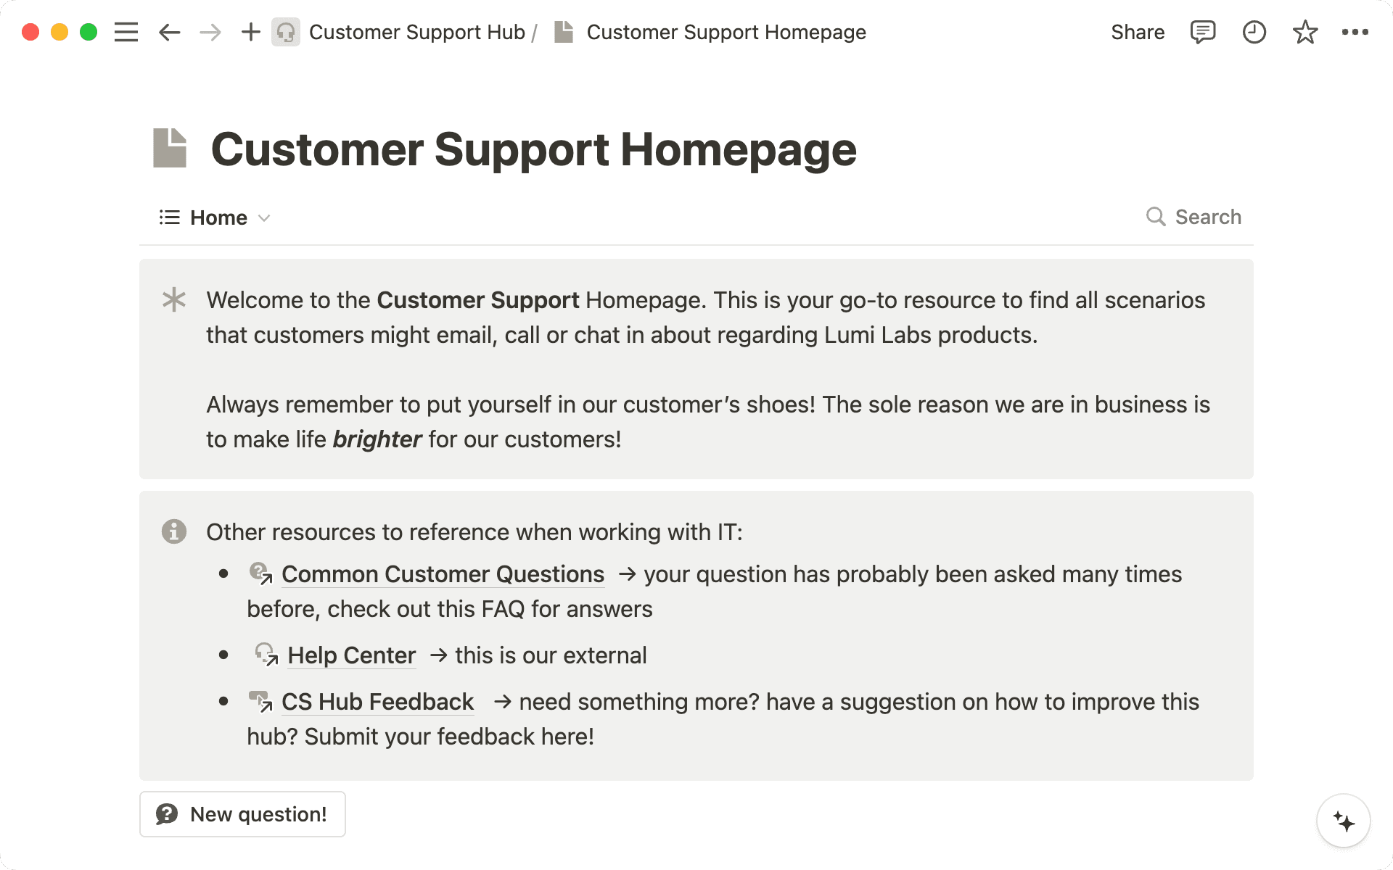Open the three-dot more options menu
This screenshot has width=1393, height=870.
click(1355, 33)
